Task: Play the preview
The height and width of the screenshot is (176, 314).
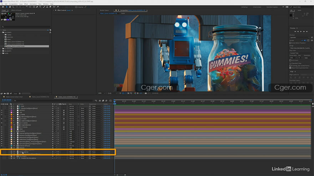Action: [x=301, y=32]
